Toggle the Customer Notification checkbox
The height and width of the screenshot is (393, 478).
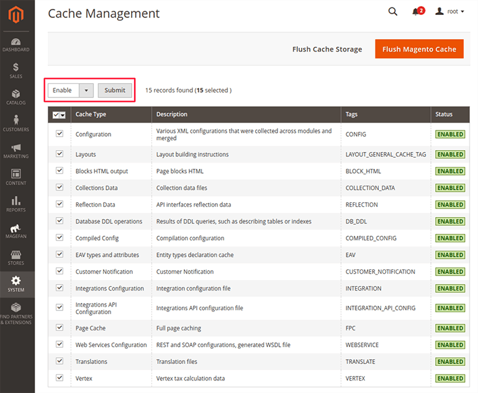pyautogui.click(x=60, y=271)
